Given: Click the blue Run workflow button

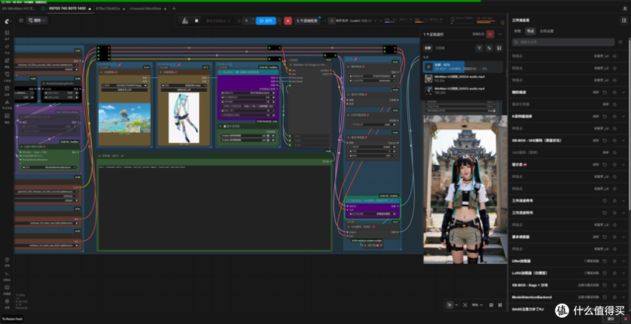Looking at the screenshot, I should click(266, 20).
